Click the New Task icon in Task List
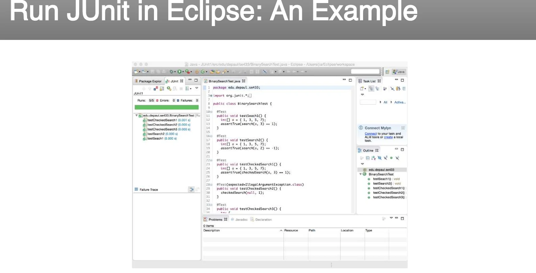This screenshot has height=273, width=536. coord(362,89)
